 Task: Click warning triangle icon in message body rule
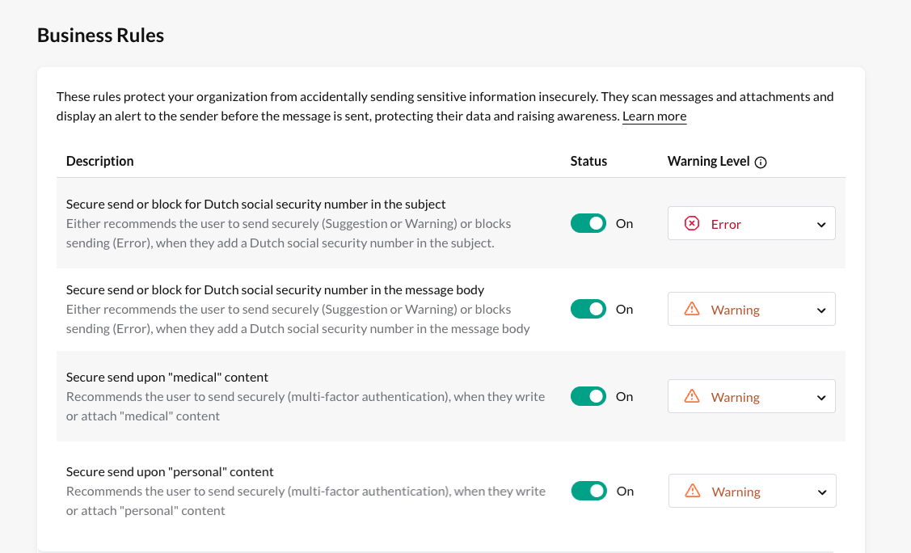pos(692,310)
